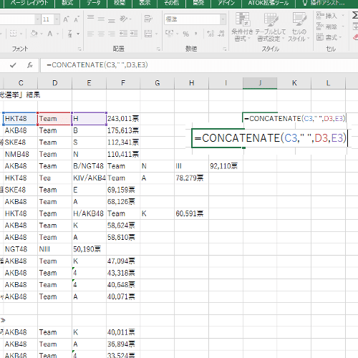Apply fill color with the paint bucket
The image size is (358, 358).
[x=34, y=34]
